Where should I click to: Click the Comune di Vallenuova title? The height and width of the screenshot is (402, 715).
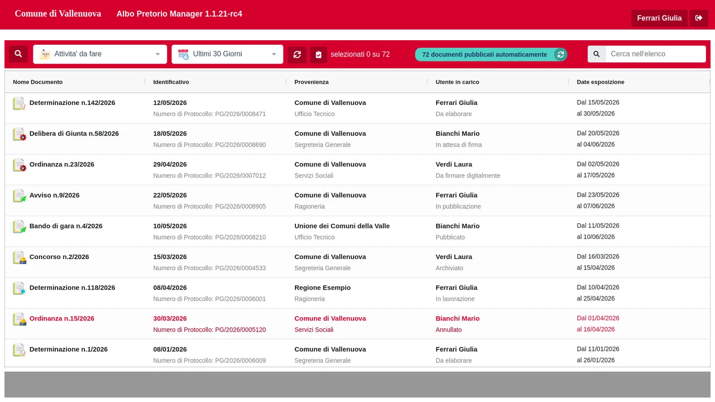58,13
